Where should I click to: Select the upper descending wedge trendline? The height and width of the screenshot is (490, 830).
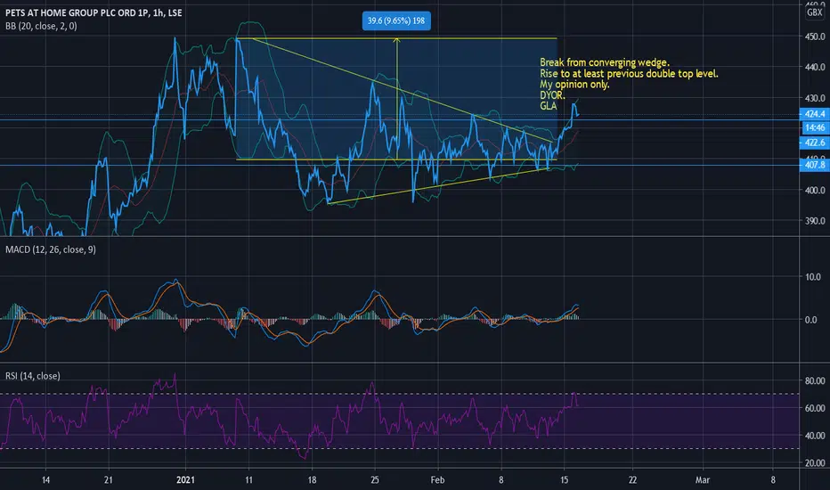coord(403,90)
